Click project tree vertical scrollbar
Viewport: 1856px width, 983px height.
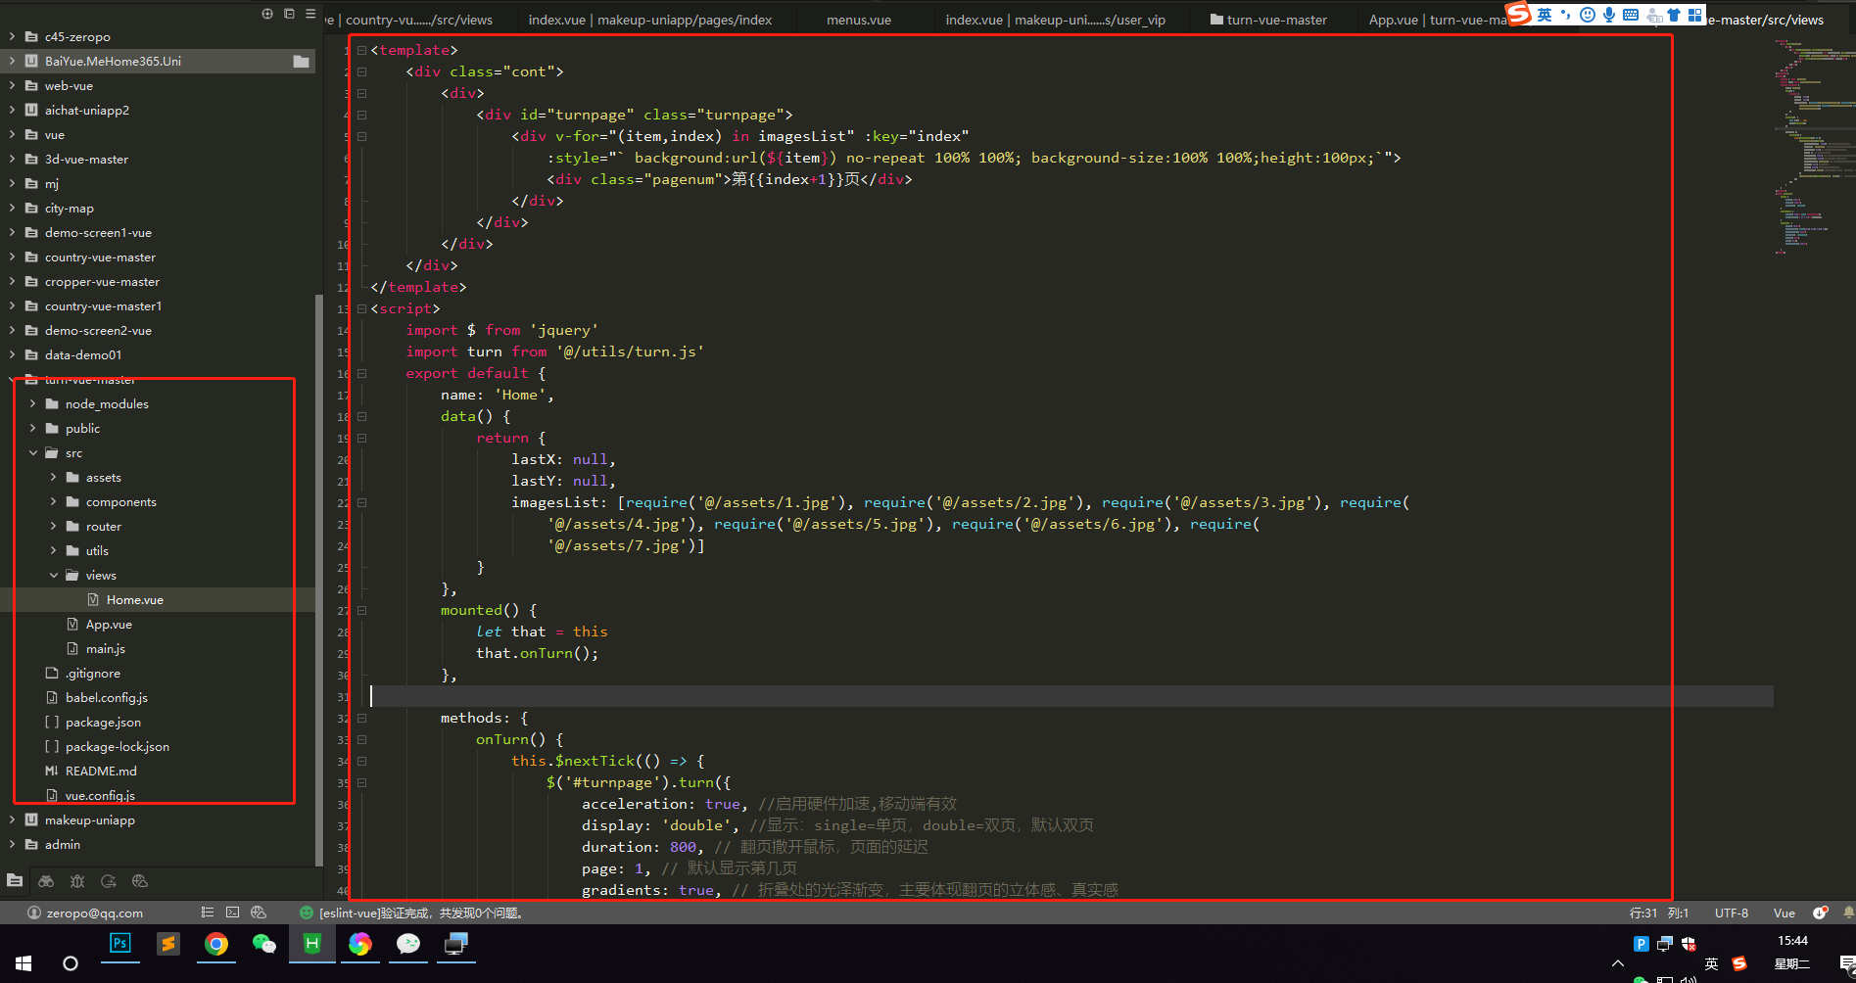pos(319,580)
